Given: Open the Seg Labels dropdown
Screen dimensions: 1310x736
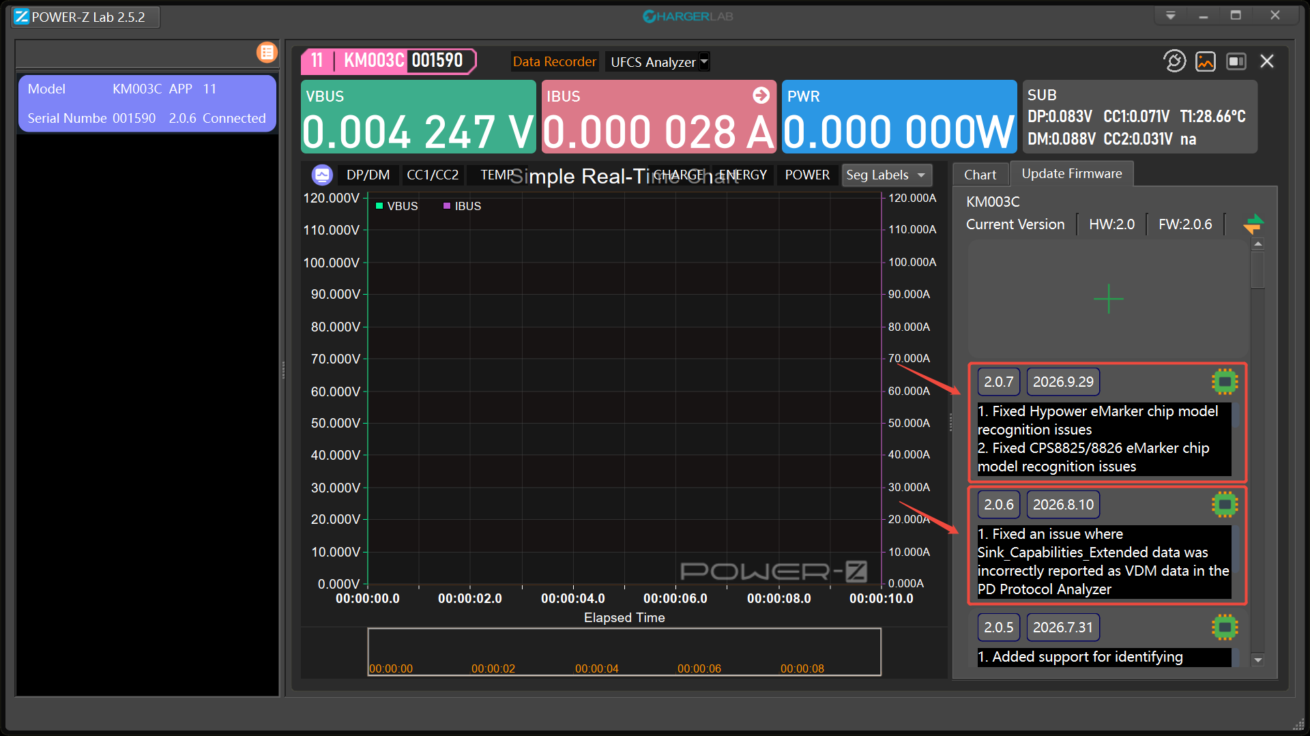Looking at the screenshot, I should click(x=886, y=175).
